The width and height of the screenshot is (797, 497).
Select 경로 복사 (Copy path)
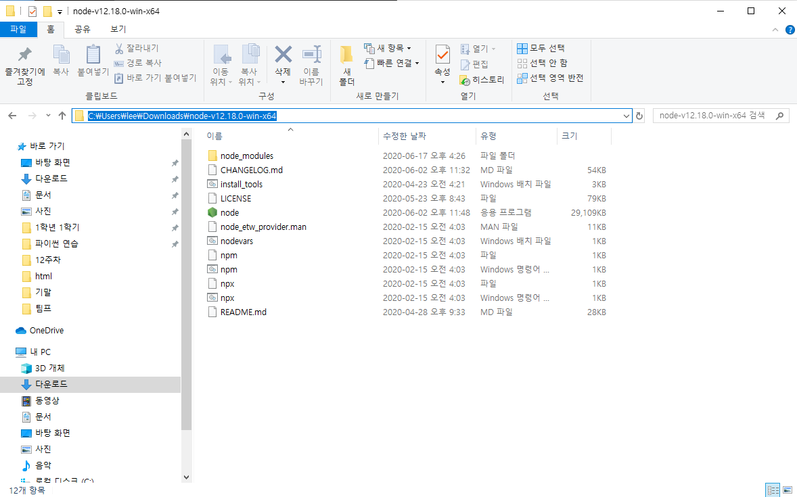click(x=137, y=63)
